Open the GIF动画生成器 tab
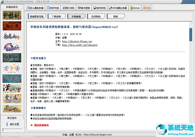Screen dimensions: 195x137 point(118,8)
